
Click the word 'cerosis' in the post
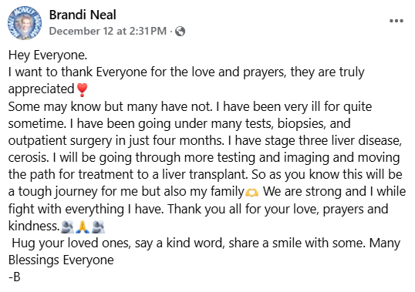tap(28, 157)
